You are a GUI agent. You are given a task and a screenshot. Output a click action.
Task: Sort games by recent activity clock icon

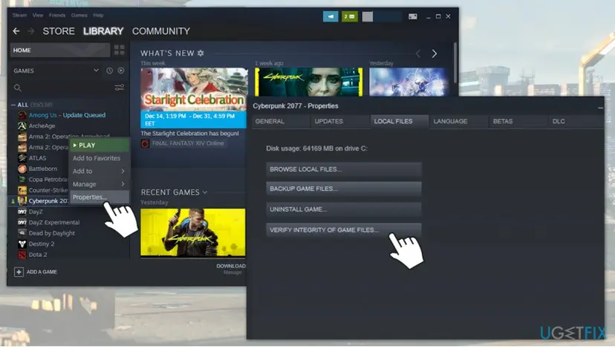pyautogui.click(x=109, y=71)
